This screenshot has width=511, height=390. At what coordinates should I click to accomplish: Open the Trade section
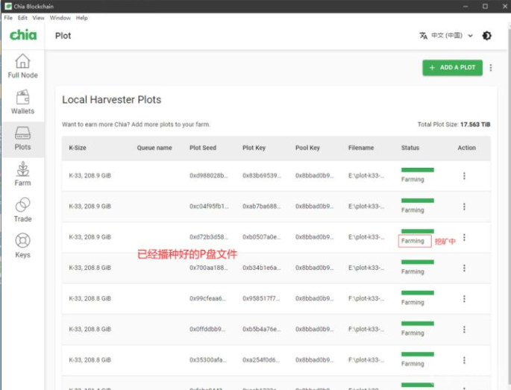(22, 210)
